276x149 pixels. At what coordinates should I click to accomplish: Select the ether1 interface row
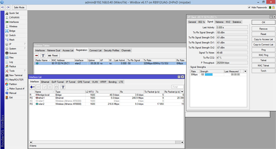(x=107, y=98)
